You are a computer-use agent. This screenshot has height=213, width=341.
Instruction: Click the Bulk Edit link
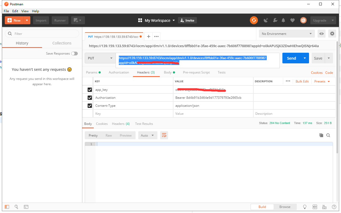pyautogui.click(x=302, y=81)
